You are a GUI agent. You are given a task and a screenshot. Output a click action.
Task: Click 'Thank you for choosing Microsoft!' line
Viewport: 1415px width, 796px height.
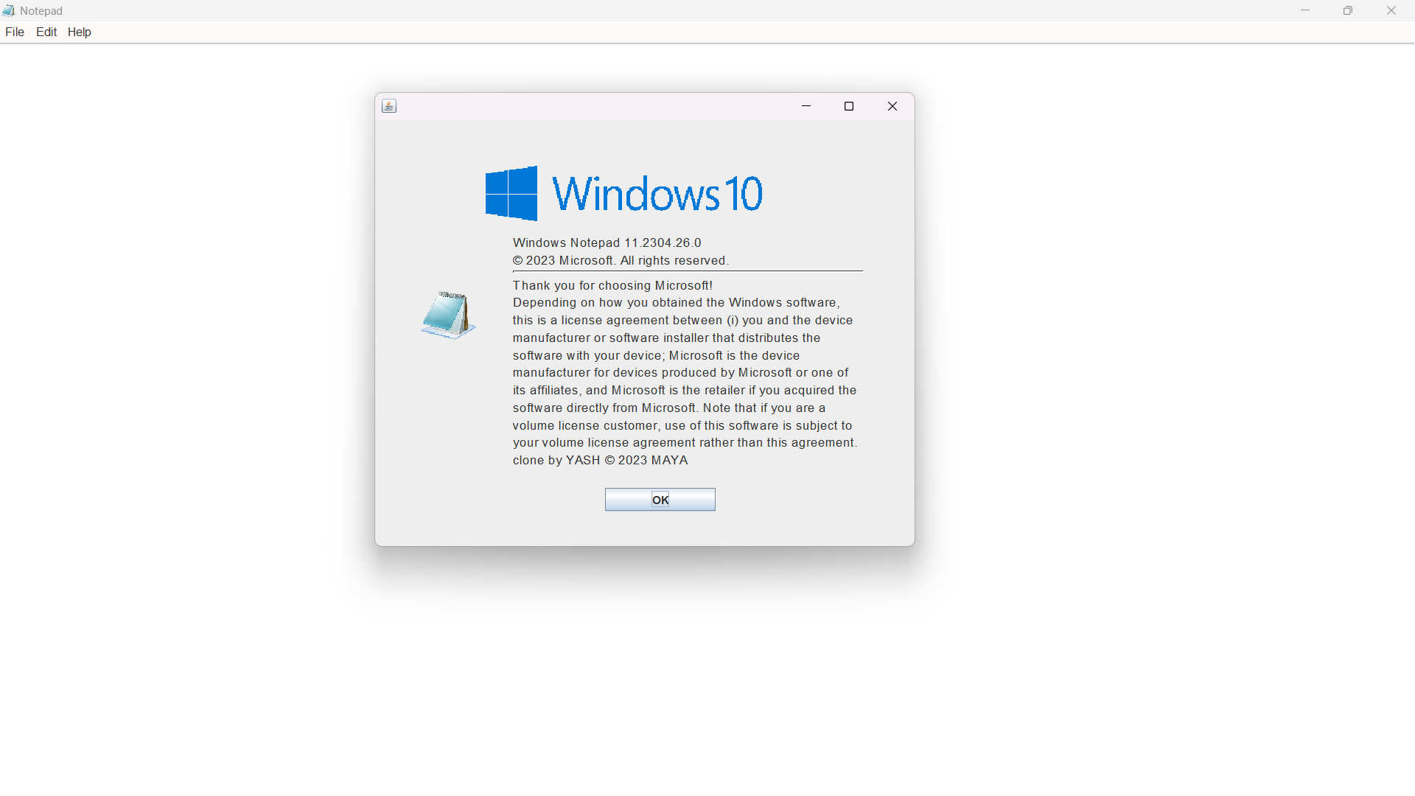612,285
